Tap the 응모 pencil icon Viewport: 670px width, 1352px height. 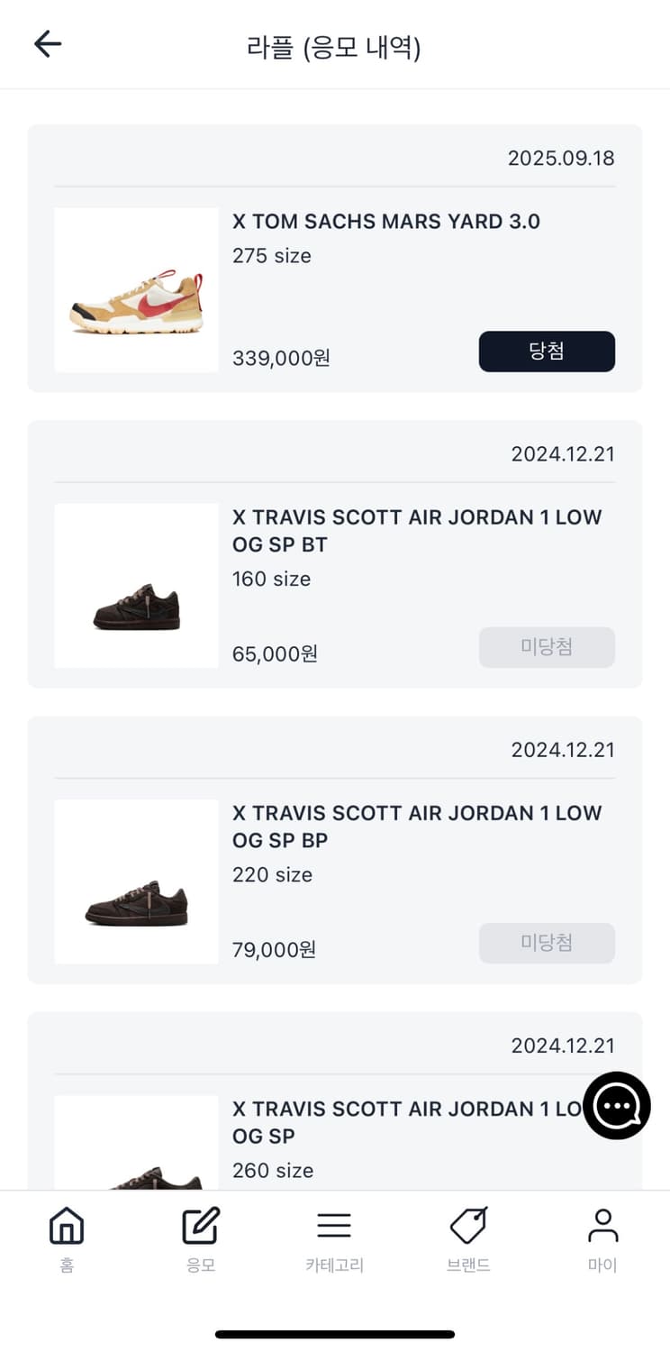pyautogui.click(x=201, y=1226)
